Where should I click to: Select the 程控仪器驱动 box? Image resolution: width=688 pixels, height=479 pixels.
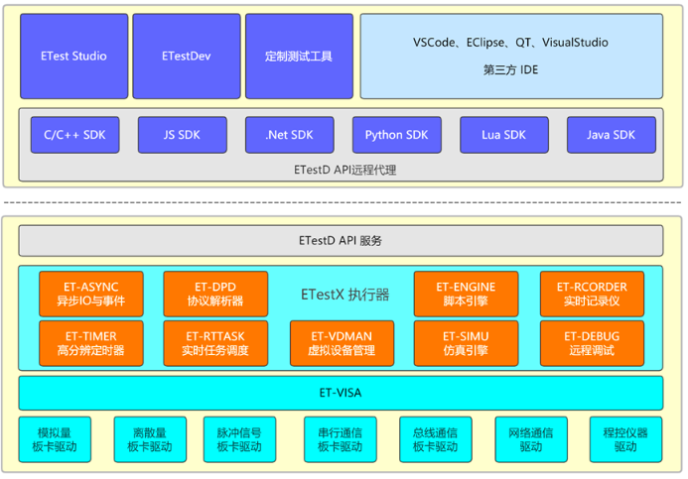click(625, 439)
